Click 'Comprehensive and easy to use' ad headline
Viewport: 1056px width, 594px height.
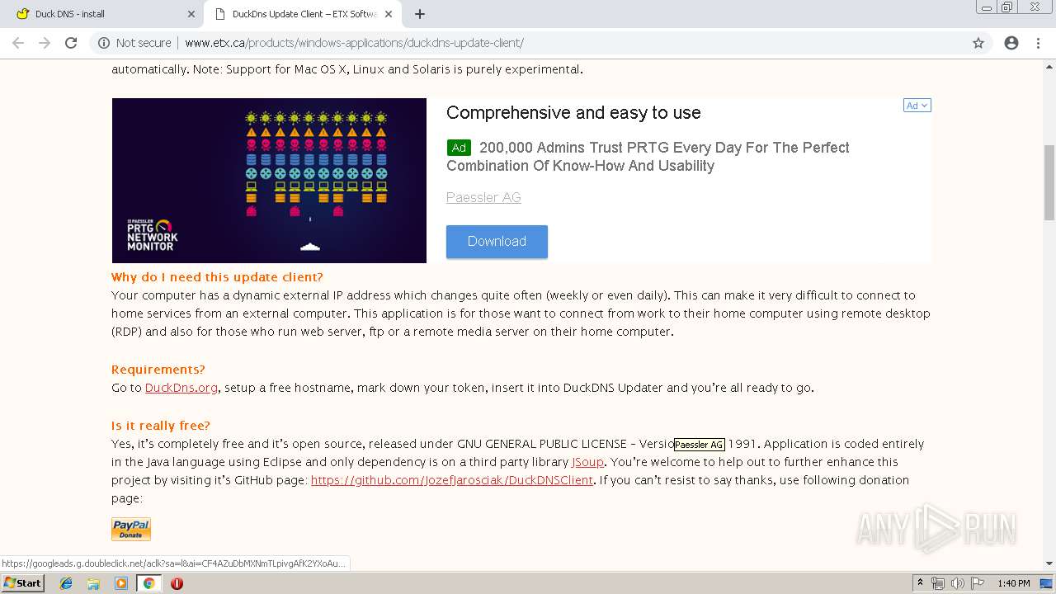pyautogui.click(x=573, y=113)
